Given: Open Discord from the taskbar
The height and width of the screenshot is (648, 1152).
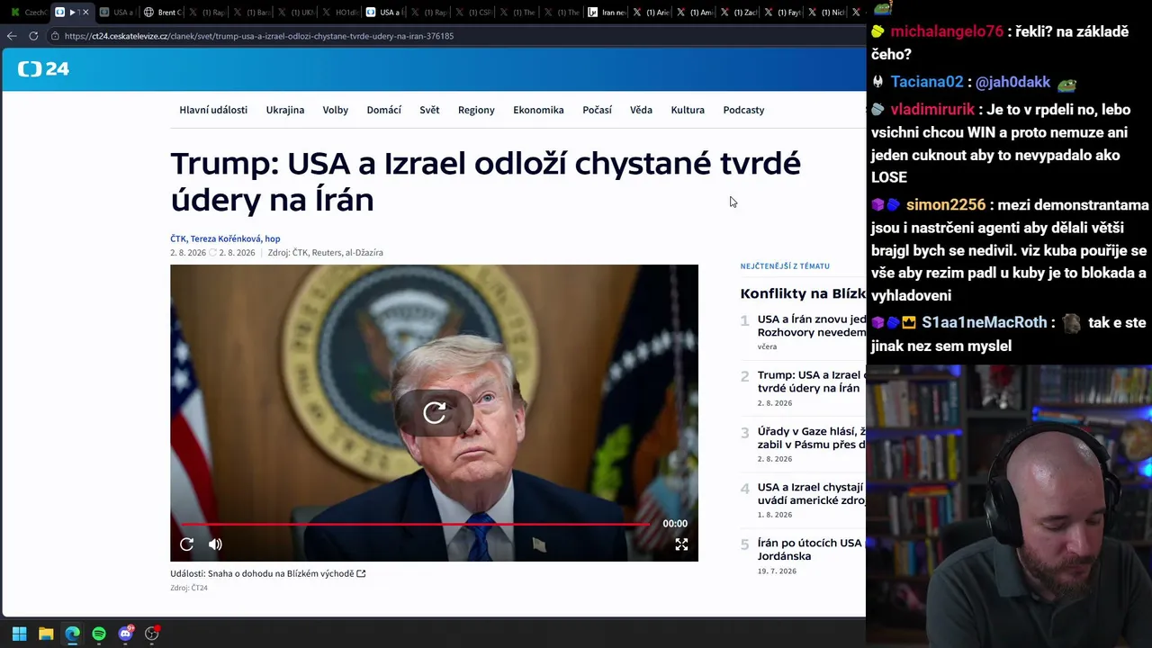Looking at the screenshot, I should pyautogui.click(x=125, y=634).
